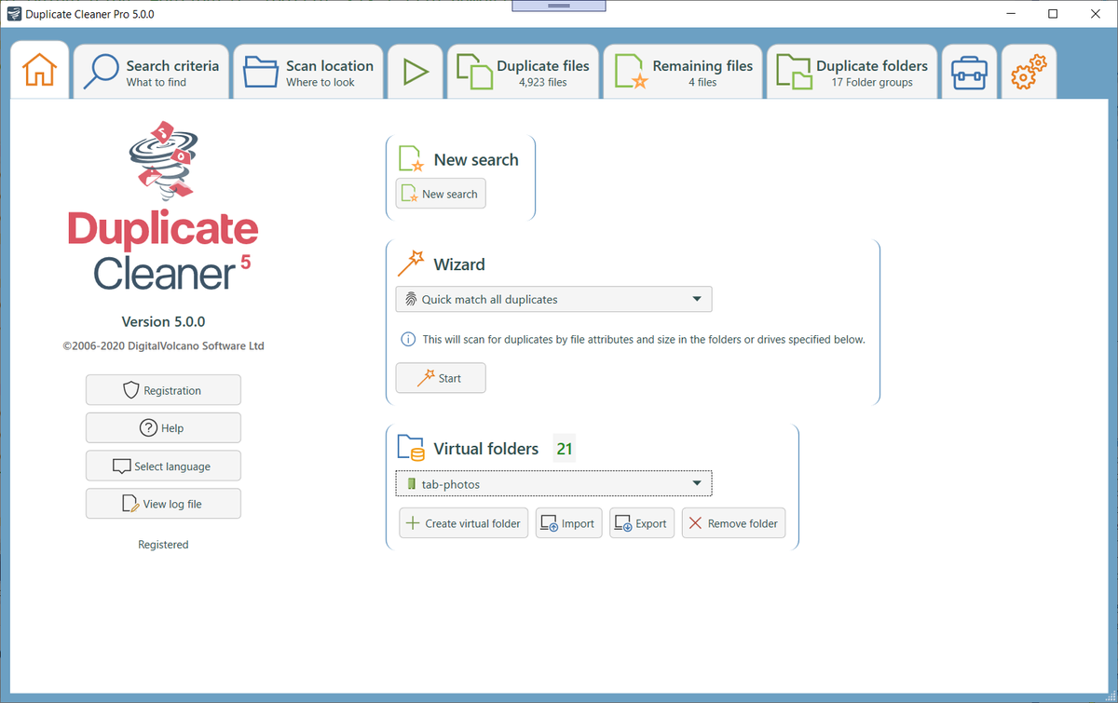
Task: Maximize the Duplicate Cleaner window
Action: [1053, 14]
